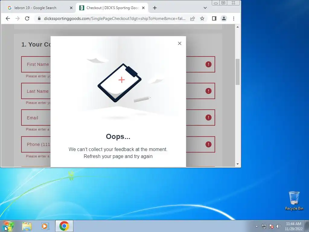Click 'Refresh your page and try again' text
Screen dimensions: 309x232
click(118, 156)
